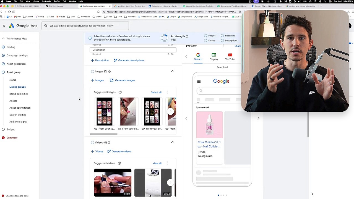
Task: Click the search icon in the phone preview
Action: tap(201, 91)
